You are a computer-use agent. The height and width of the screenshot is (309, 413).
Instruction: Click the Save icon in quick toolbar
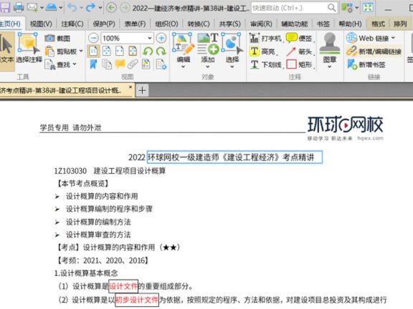click(x=5, y=7)
